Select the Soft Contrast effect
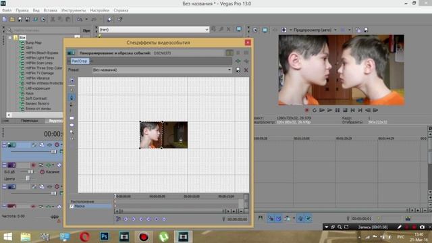 (36, 99)
